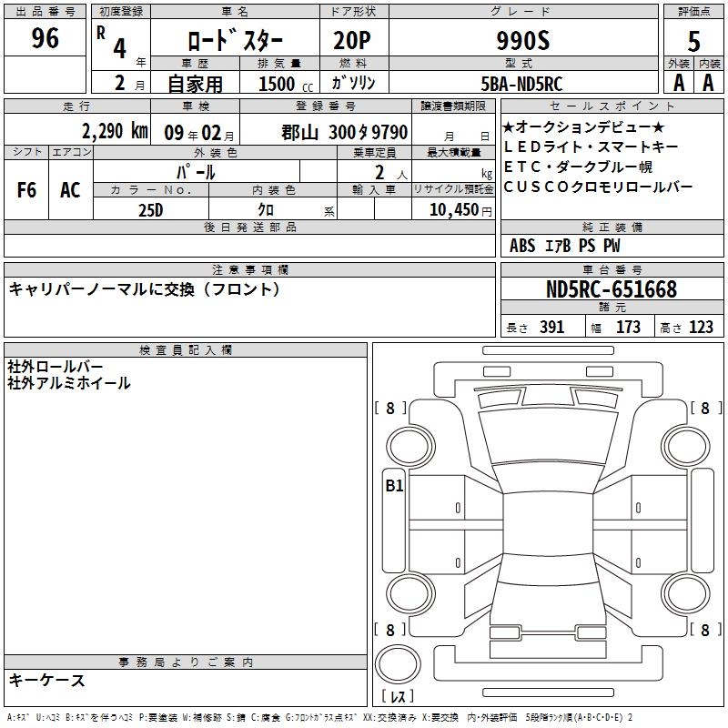Select height value 123
The image size is (728, 728).
click(x=701, y=328)
